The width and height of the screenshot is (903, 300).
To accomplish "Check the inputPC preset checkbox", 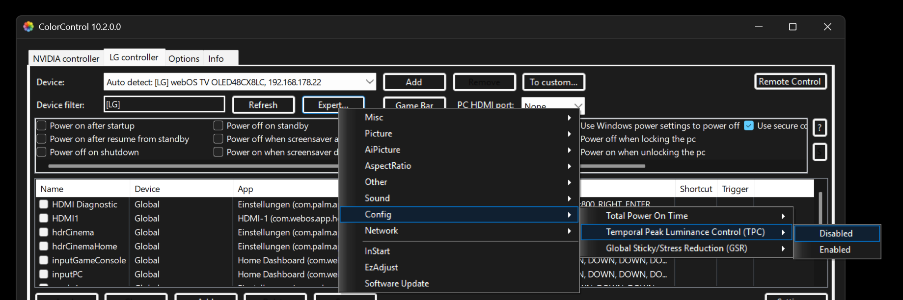I will [44, 274].
